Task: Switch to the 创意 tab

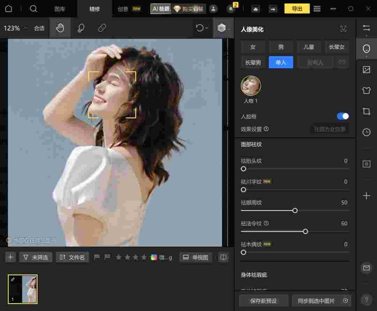Action: [x=123, y=9]
